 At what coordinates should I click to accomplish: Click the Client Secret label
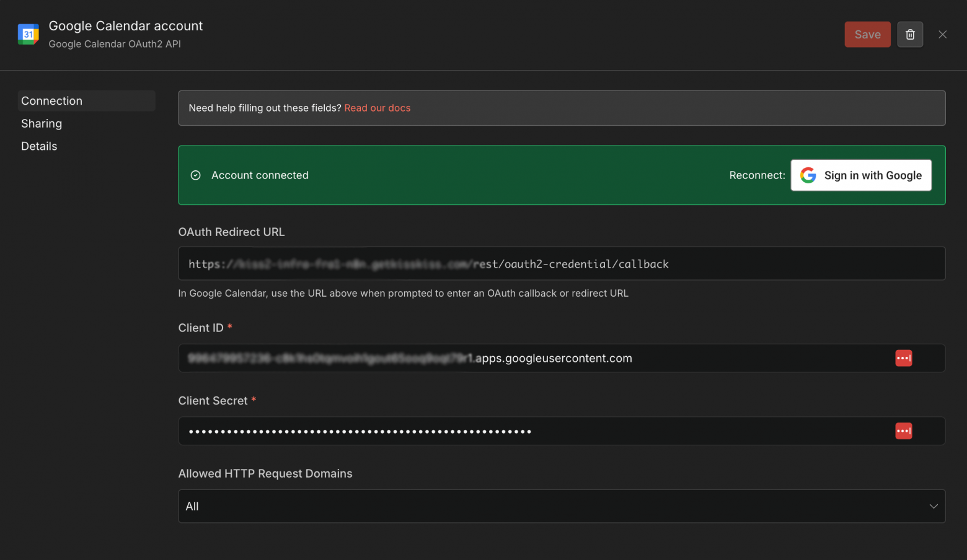213,401
